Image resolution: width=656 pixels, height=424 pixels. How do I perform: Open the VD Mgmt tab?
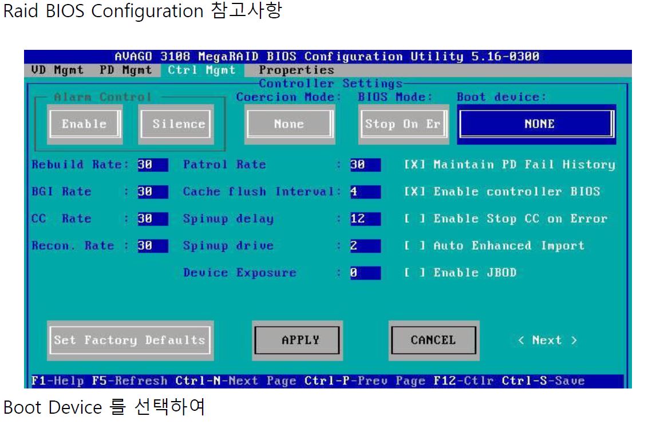(57, 70)
